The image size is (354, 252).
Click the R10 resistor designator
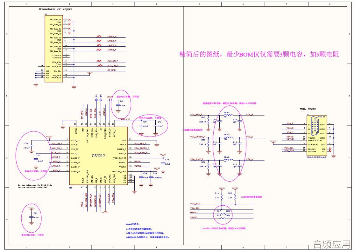[203, 117]
